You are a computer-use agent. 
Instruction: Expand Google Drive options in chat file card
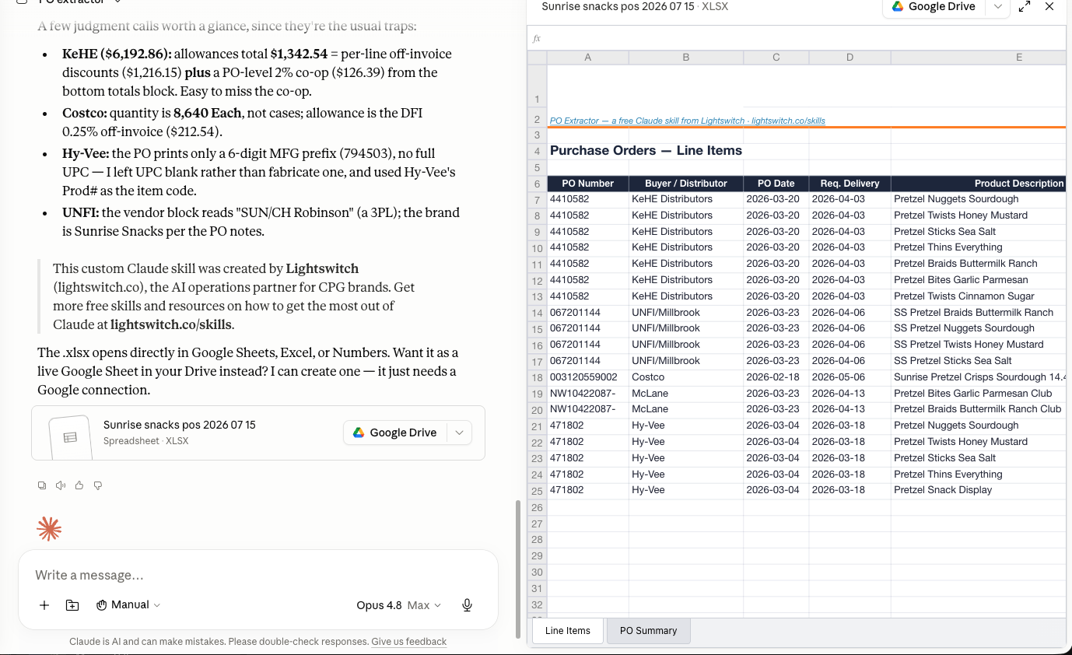click(460, 433)
